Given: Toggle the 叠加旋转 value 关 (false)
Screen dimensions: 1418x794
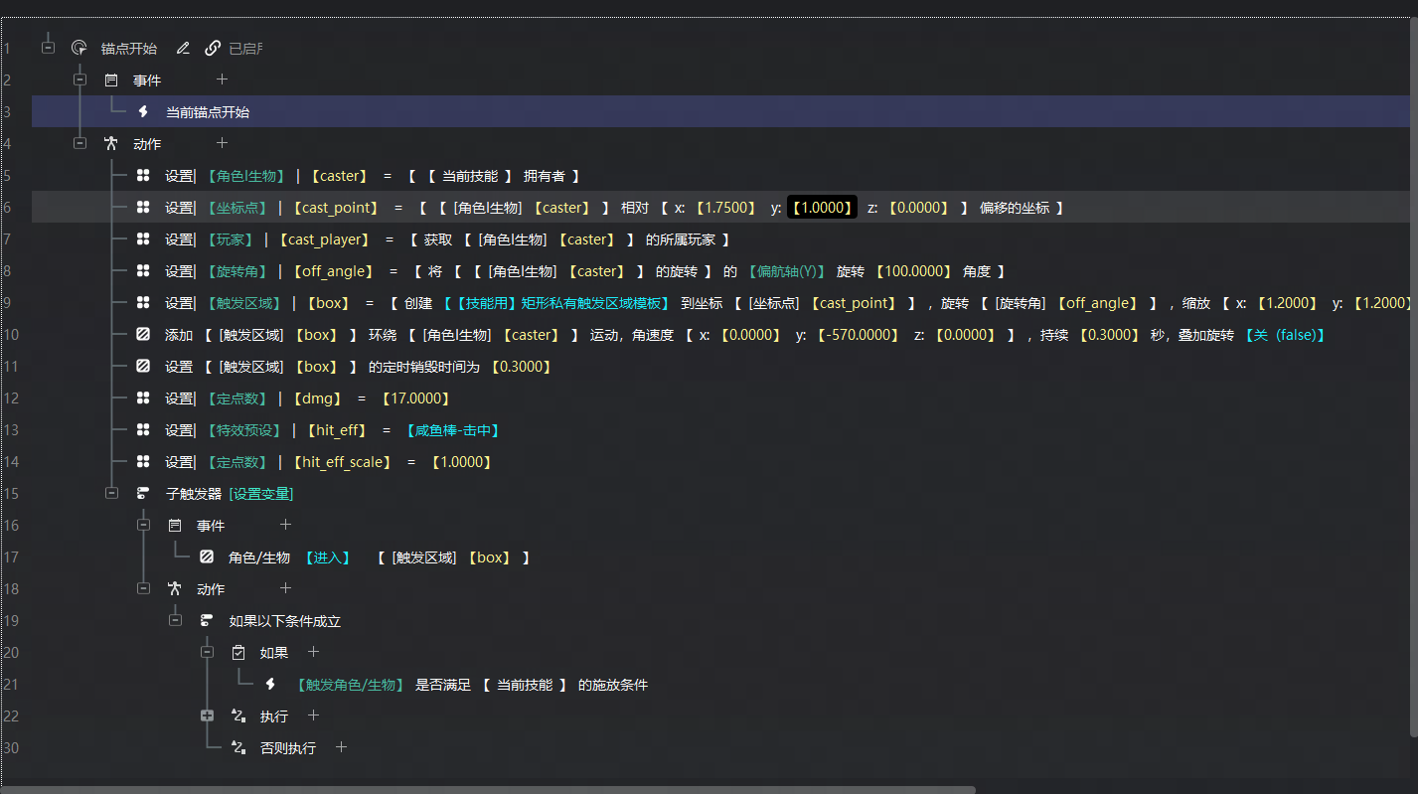Looking at the screenshot, I should point(1285,335).
